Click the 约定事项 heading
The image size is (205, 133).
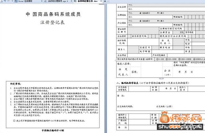coord(16,84)
